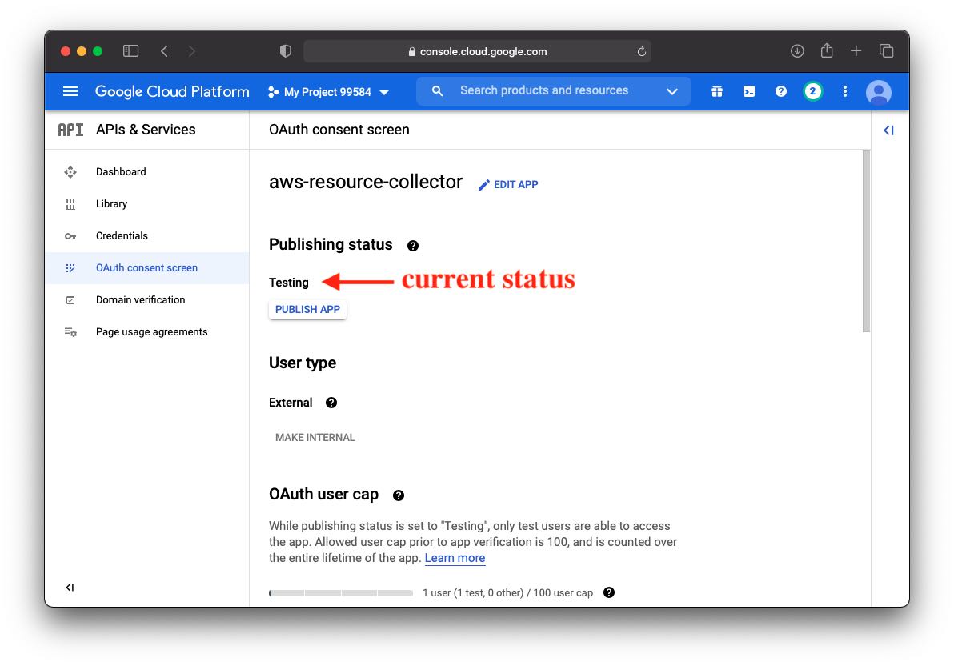The image size is (954, 666).
Task: Click EDIT APP link
Action: [508, 184]
